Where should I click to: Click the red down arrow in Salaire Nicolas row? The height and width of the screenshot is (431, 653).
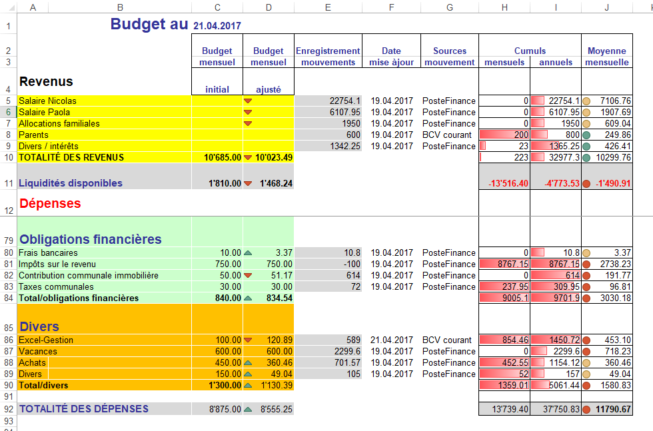pos(248,101)
